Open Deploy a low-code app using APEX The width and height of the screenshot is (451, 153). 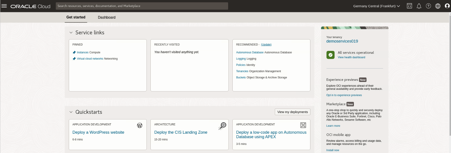click(x=271, y=135)
